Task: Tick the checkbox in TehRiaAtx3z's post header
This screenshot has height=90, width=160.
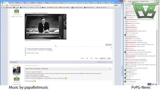Action: 107,62
